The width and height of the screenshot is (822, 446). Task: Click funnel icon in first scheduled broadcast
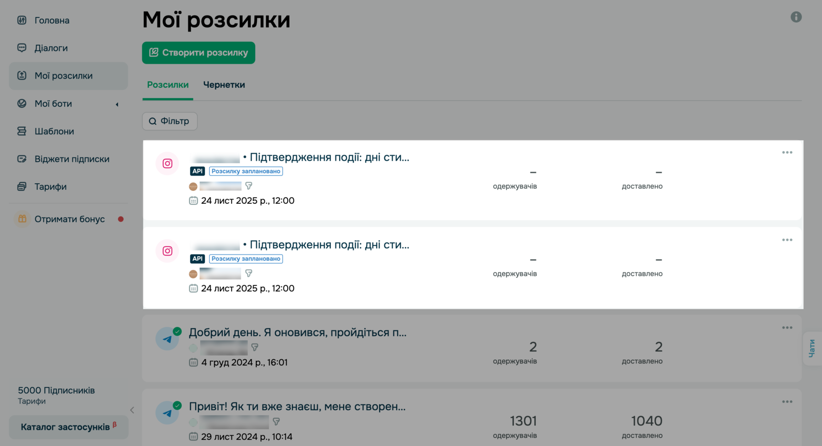point(249,186)
